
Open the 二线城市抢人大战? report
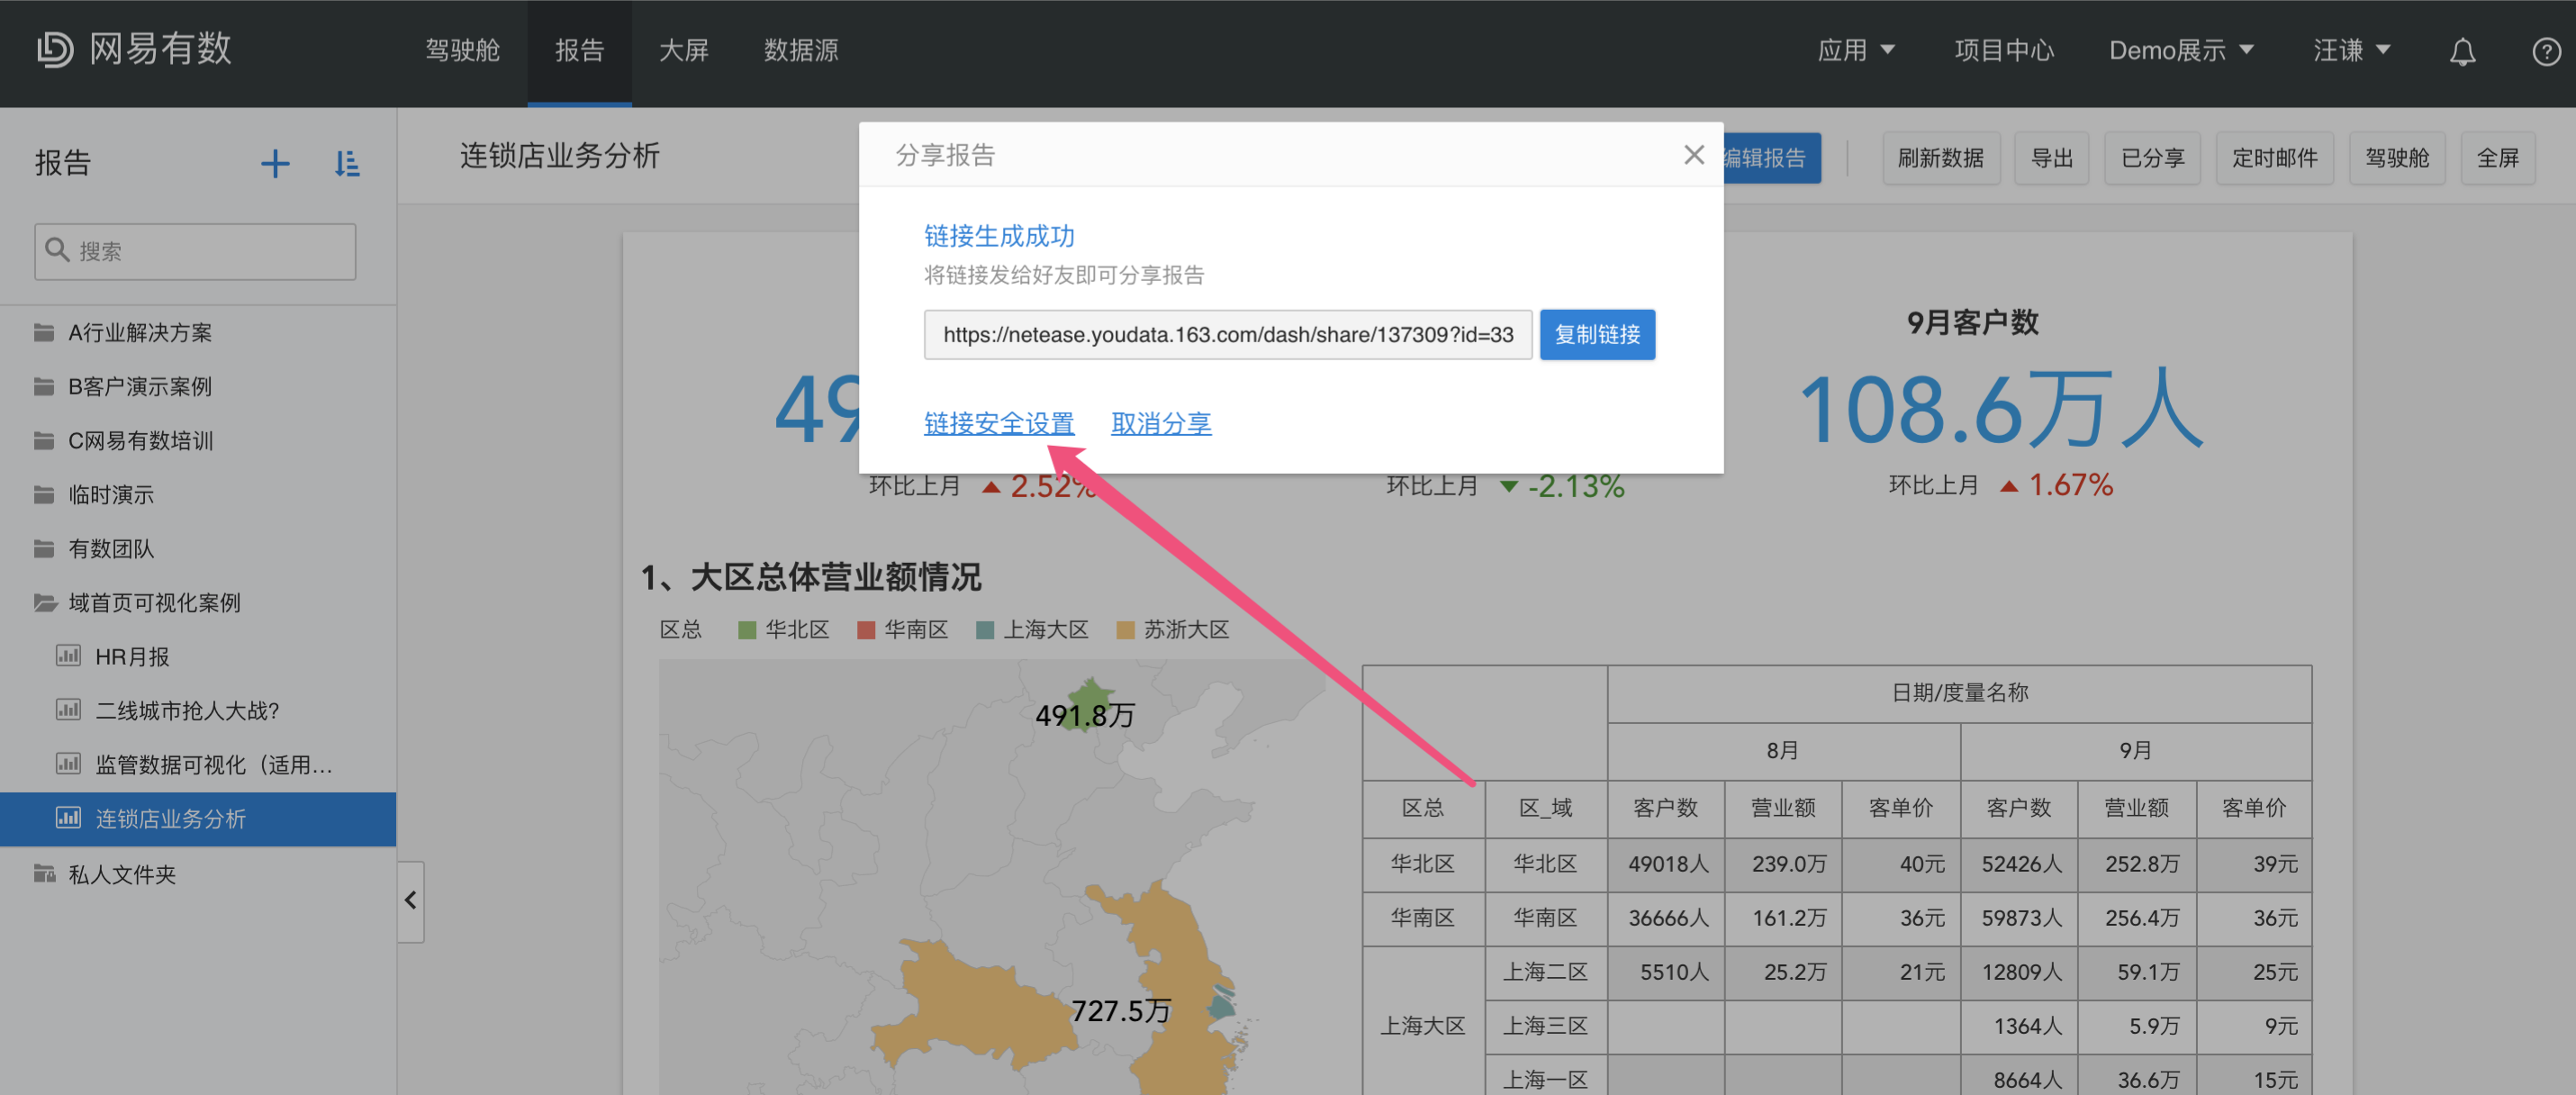(x=198, y=711)
